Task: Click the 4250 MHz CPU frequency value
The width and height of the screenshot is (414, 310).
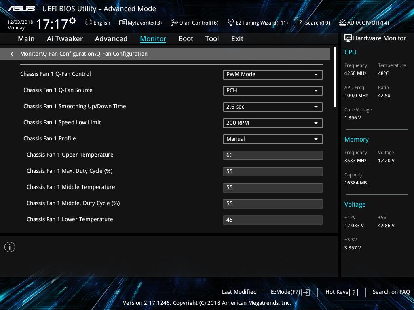Action: point(355,73)
